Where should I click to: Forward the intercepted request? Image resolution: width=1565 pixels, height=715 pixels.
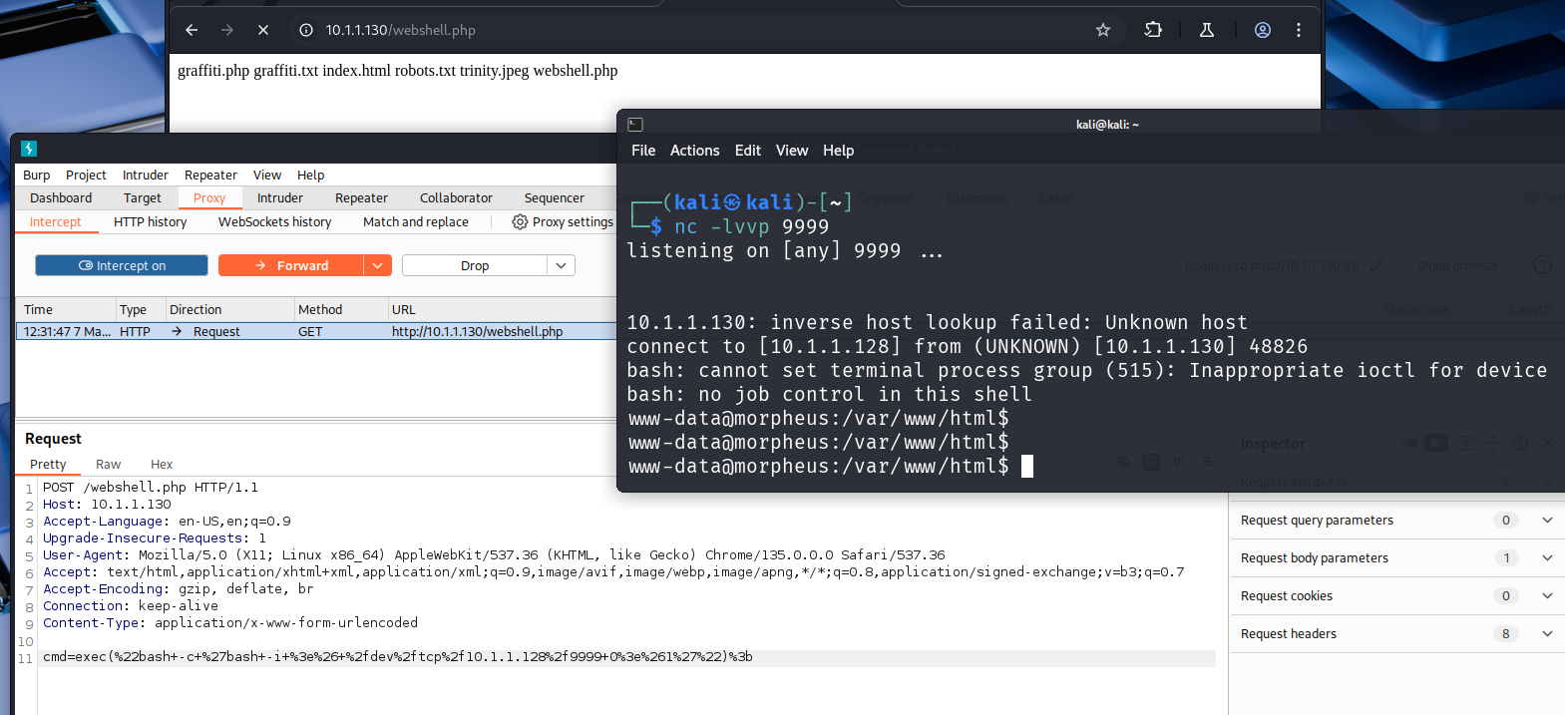point(290,265)
